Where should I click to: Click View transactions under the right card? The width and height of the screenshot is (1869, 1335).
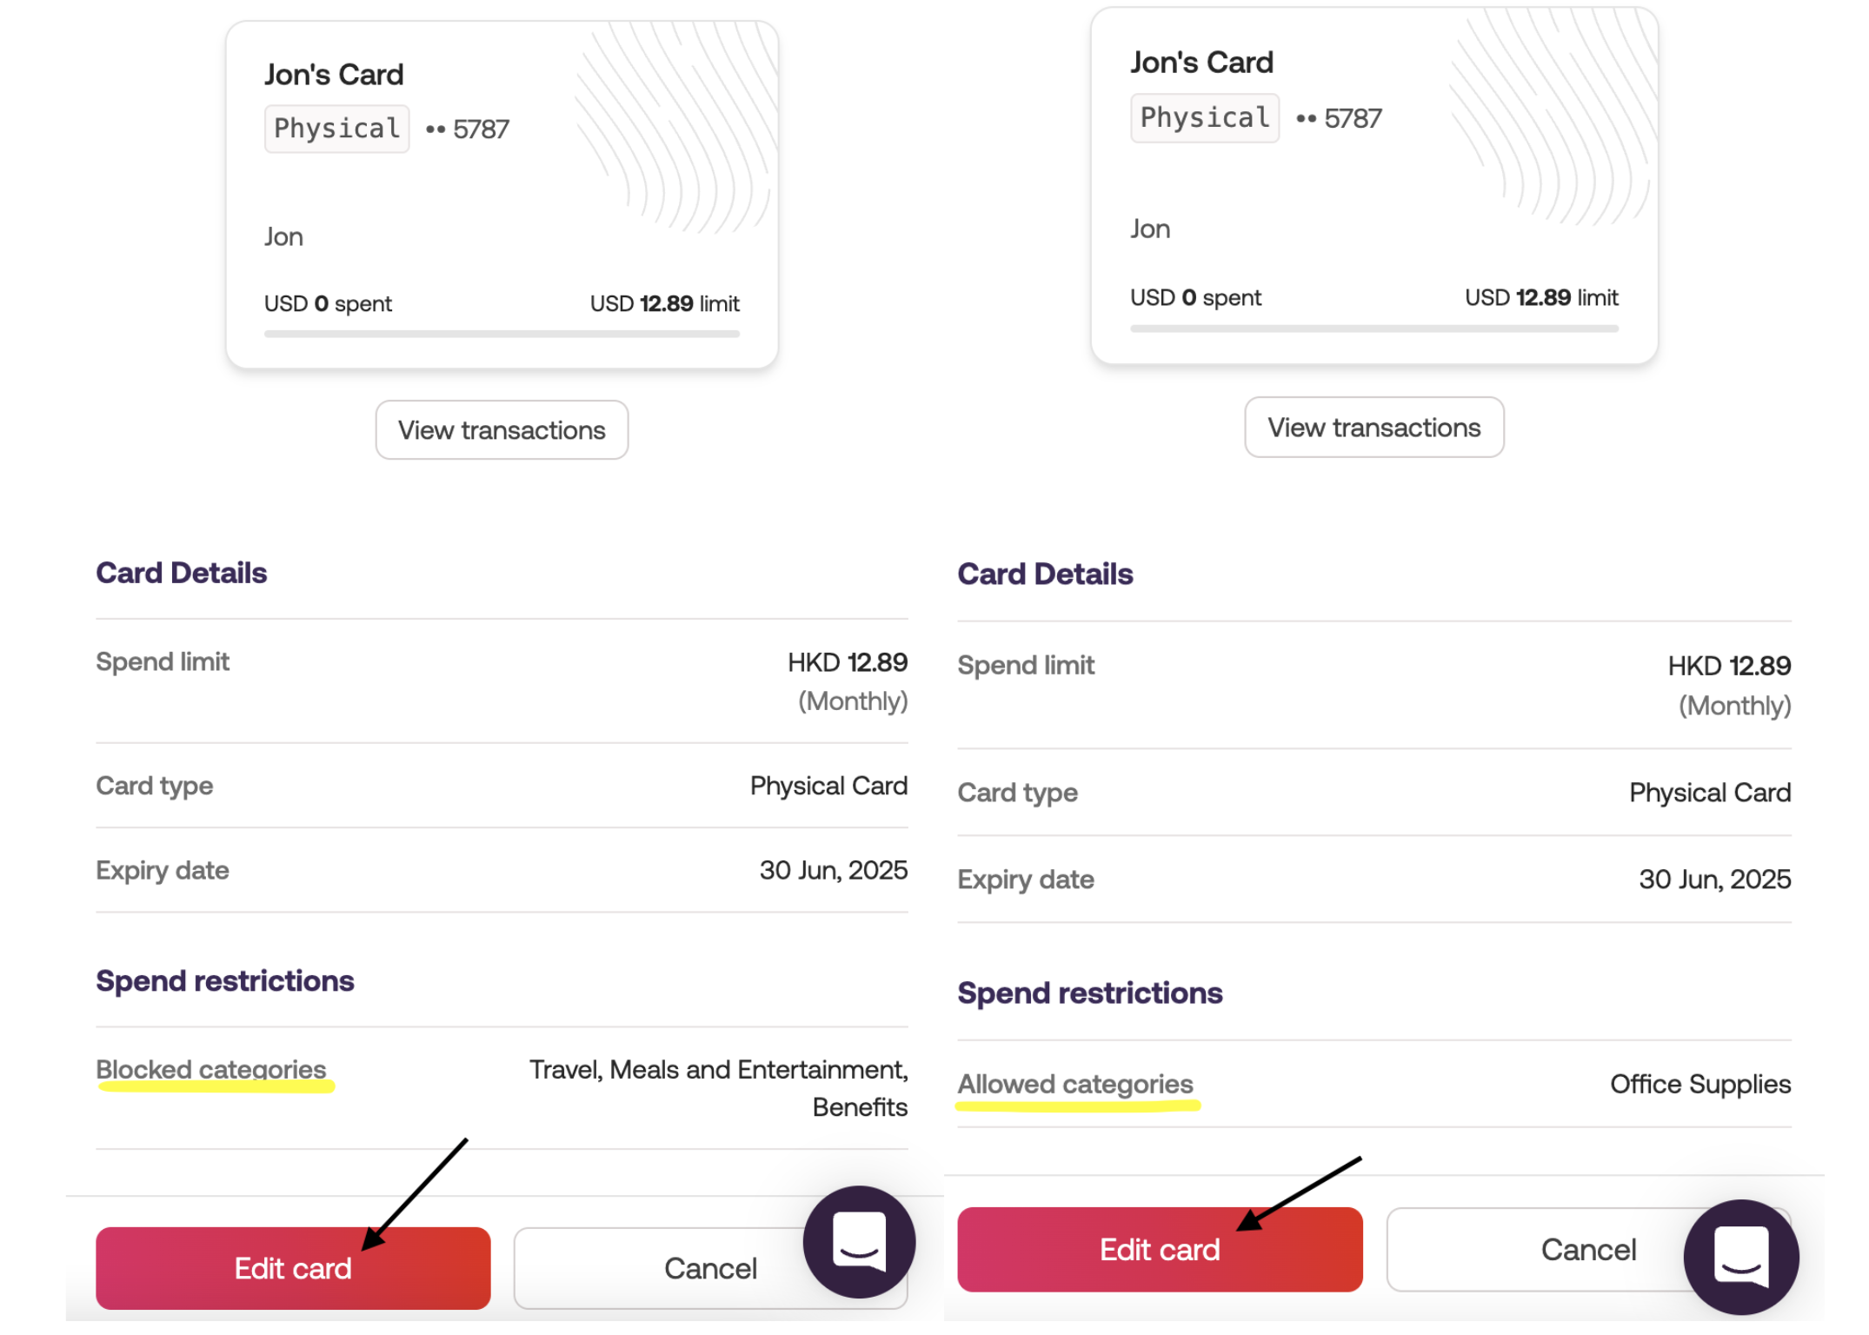(x=1373, y=428)
